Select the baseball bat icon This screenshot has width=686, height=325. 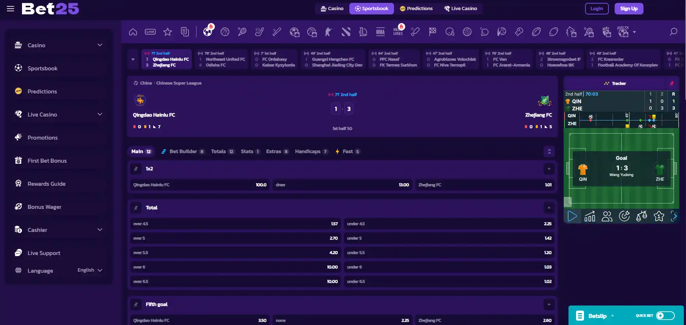277,32
